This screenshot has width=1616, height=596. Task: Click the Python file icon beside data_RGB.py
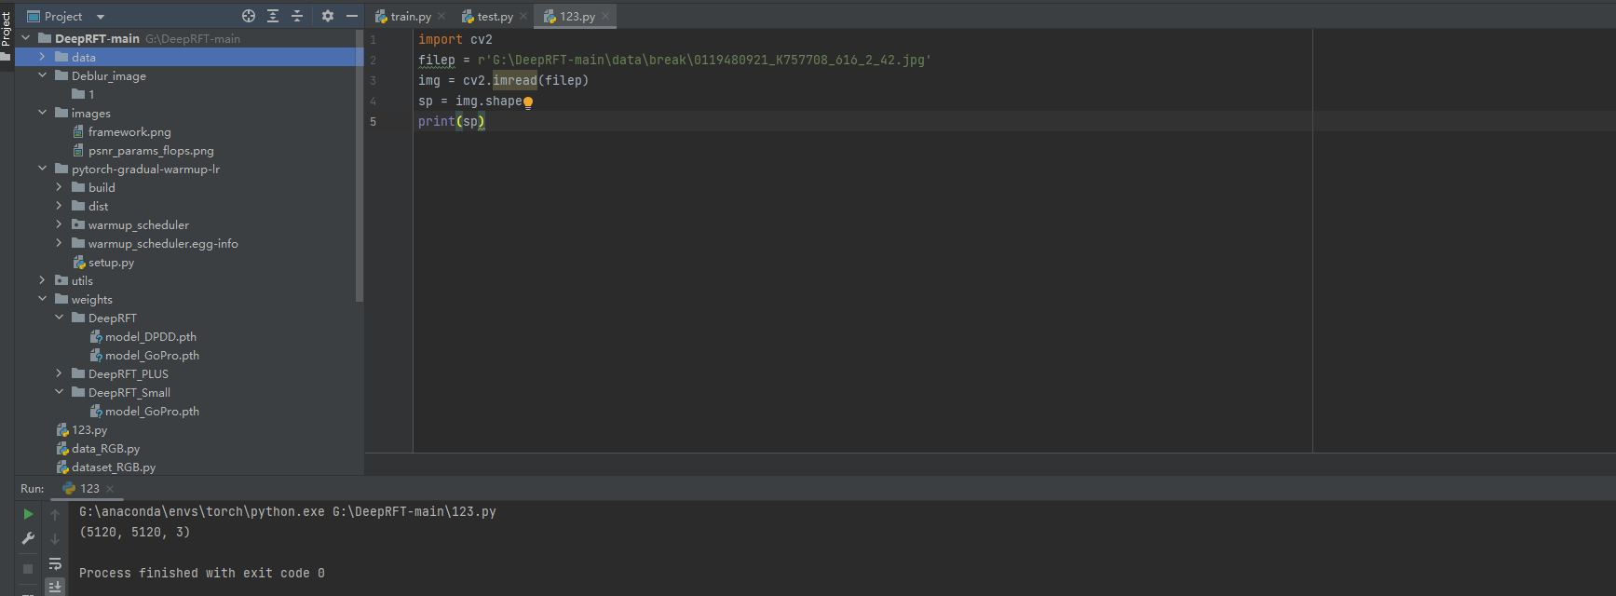(x=62, y=449)
